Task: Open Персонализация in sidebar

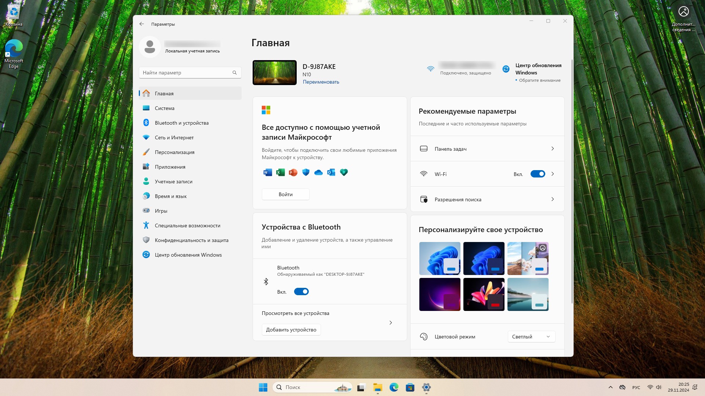Action: pos(175,152)
